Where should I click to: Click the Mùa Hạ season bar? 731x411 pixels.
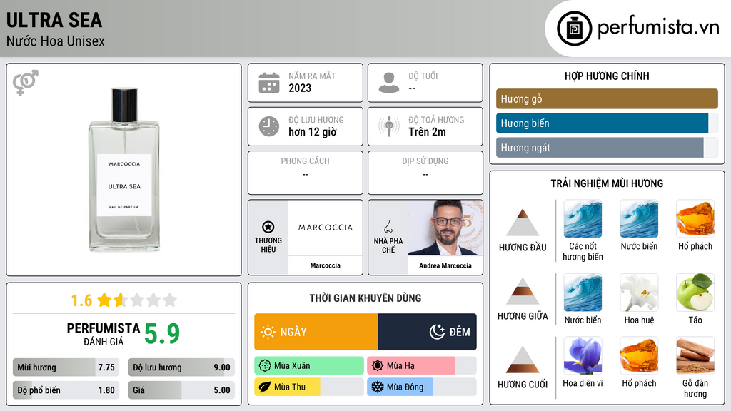422,366
